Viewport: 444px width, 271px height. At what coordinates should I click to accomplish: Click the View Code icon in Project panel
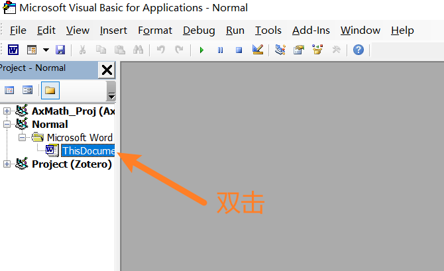pyautogui.click(x=9, y=90)
